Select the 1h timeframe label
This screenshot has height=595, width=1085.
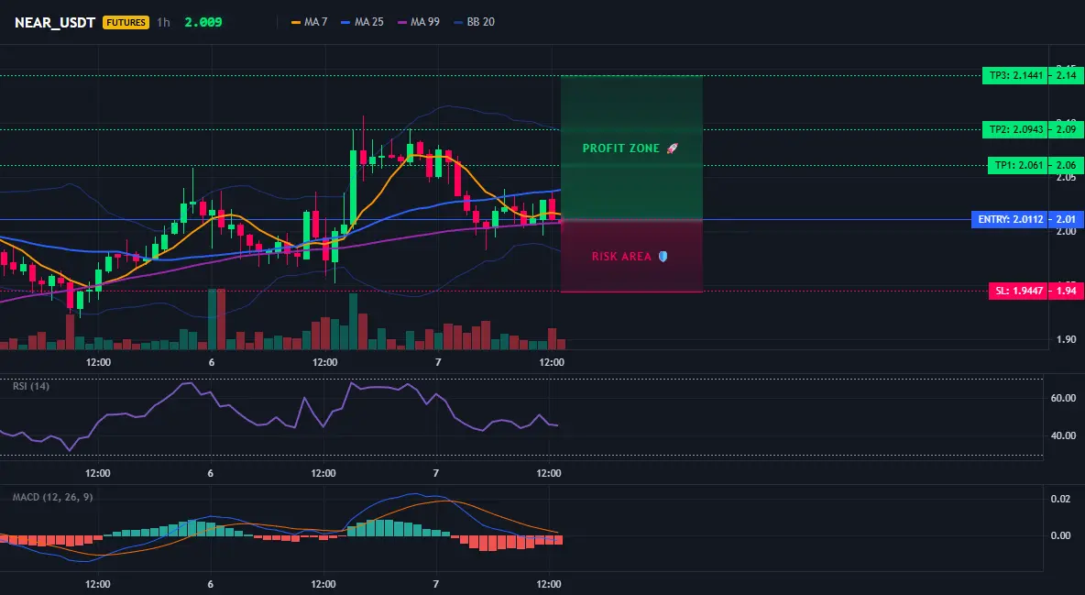coord(163,22)
